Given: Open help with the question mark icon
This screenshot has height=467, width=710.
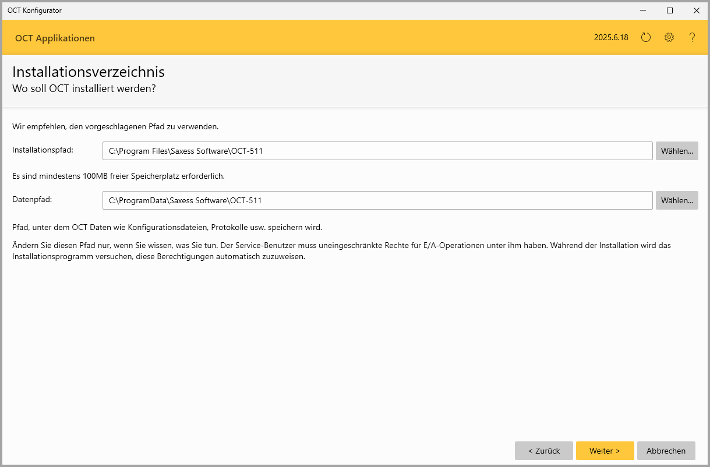Looking at the screenshot, I should point(692,38).
